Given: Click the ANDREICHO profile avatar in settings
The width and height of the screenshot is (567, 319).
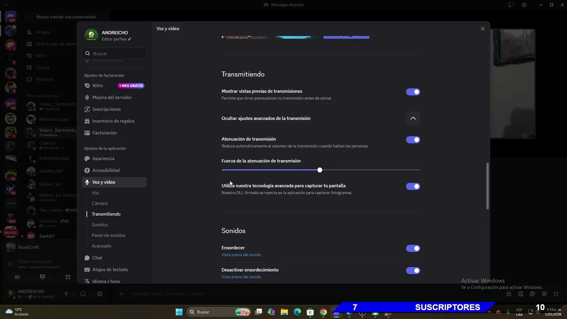Looking at the screenshot, I should pos(91,35).
